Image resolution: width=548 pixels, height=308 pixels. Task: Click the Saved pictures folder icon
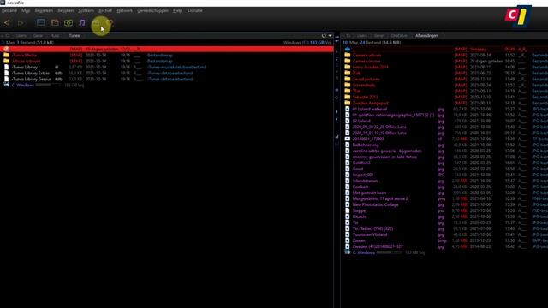click(x=348, y=79)
